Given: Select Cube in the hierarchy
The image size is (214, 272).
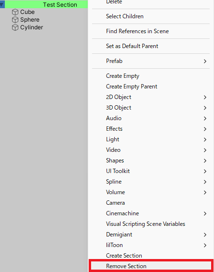Looking at the screenshot, I should tap(27, 12).
